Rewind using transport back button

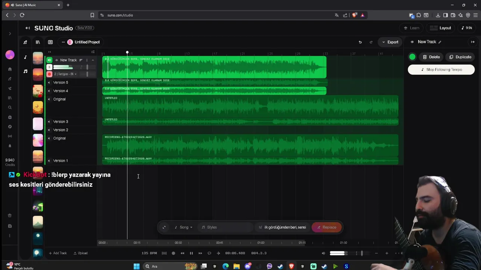coord(182,253)
